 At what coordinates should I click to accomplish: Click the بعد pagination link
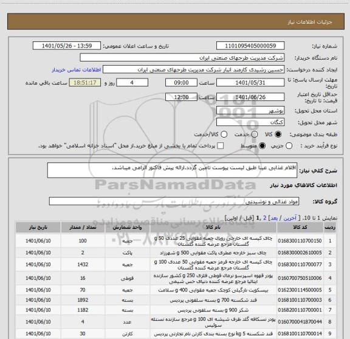point(273,218)
